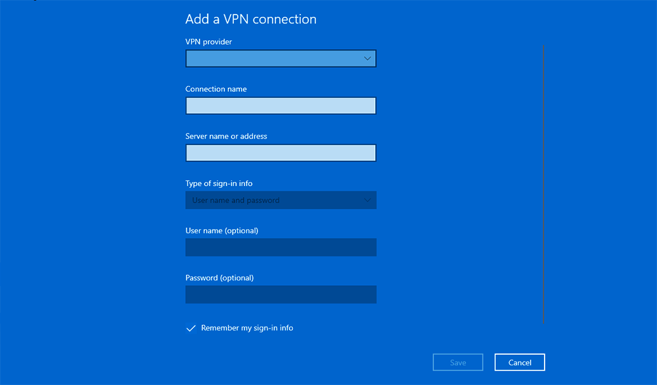Screen dimensions: 657x385
Task: Click the Remember my sign-in info label text
Action: coord(246,327)
